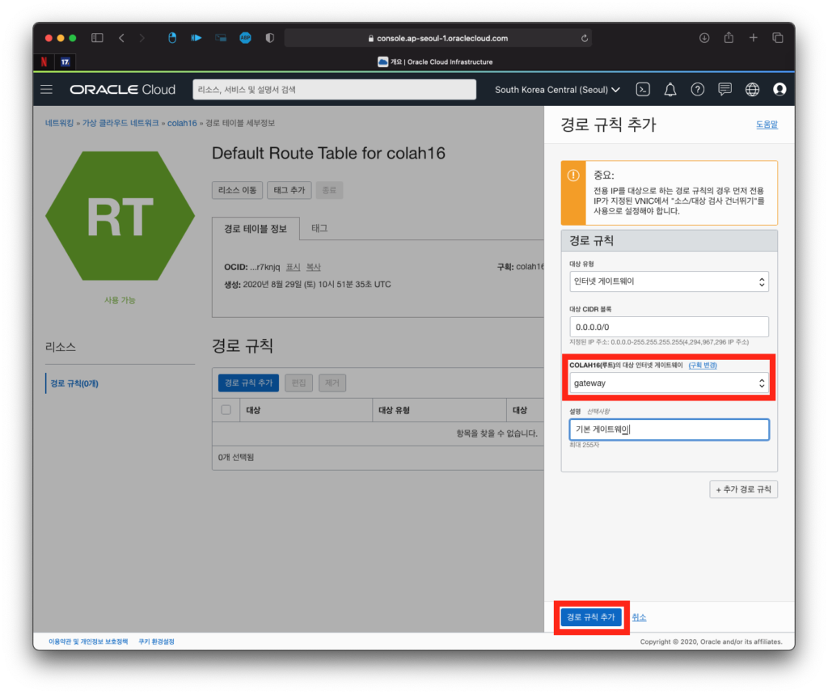828x694 pixels.
Task: Open the 도움말 help link in the panel
Action: tap(767, 125)
